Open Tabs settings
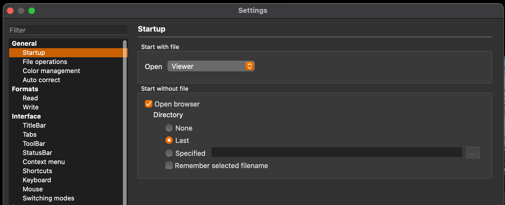Viewport: 505px width, 205px height. (x=30, y=135)
